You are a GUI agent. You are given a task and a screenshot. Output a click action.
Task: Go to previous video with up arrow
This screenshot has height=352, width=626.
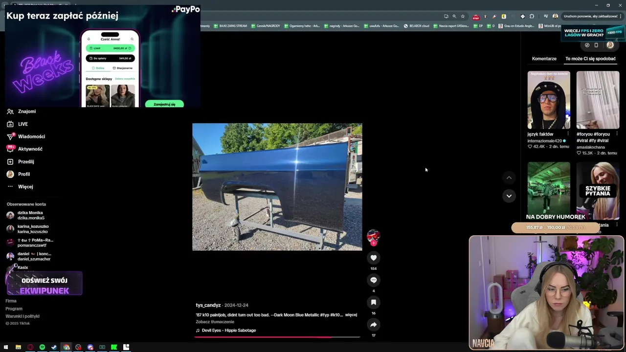click(509, 177)
